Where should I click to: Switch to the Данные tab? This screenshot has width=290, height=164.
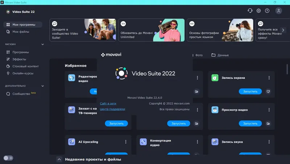click(220, 55)
